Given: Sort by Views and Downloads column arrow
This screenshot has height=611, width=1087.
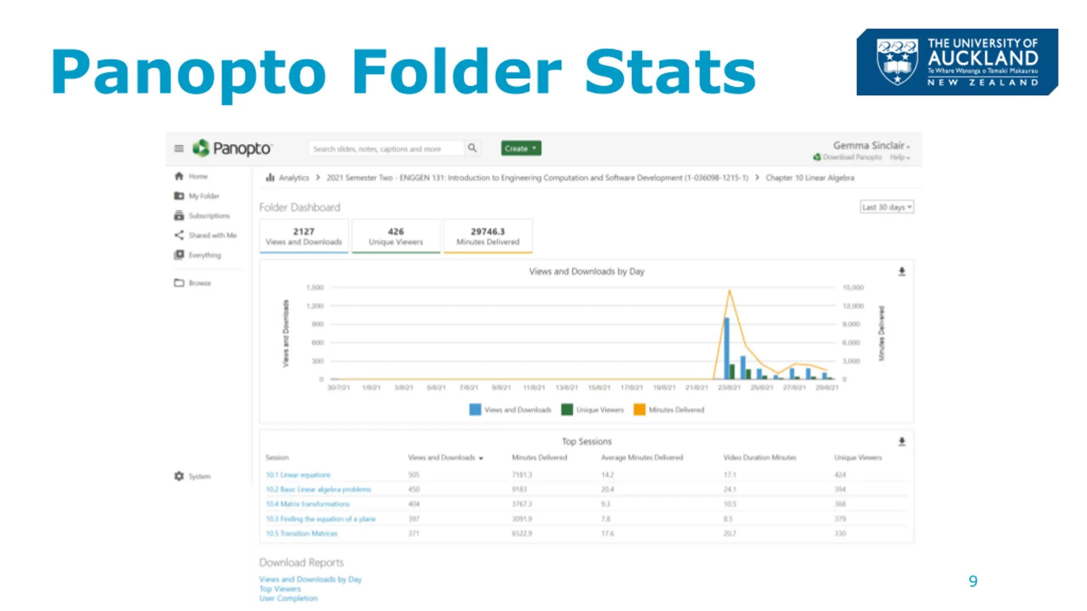Looking at the screenshot, I should click(481, 458).
